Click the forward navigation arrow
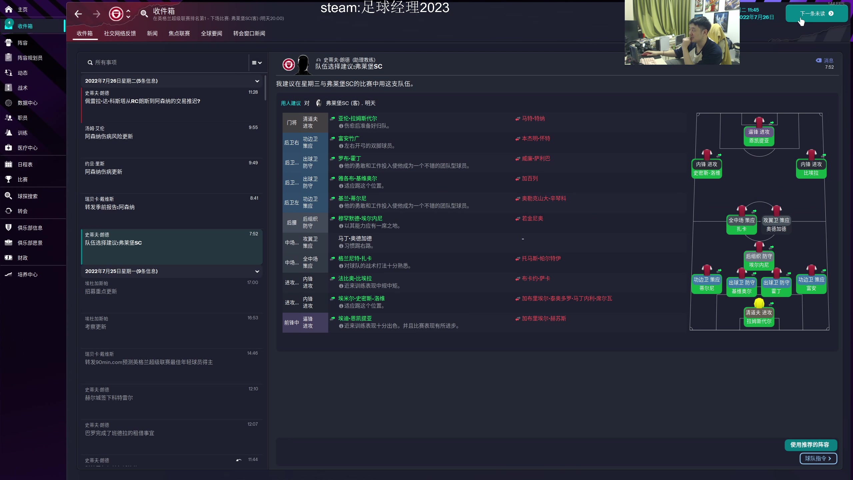The image size is (853, 480). [97, 14]
